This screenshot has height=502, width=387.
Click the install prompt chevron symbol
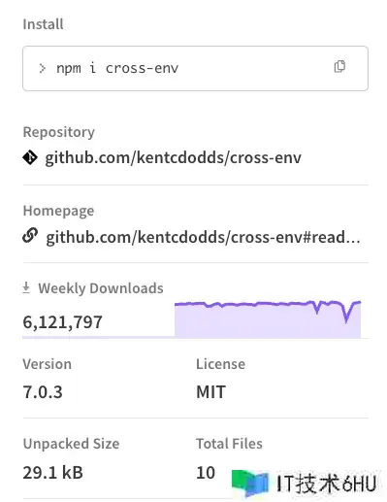click(42, 68)
